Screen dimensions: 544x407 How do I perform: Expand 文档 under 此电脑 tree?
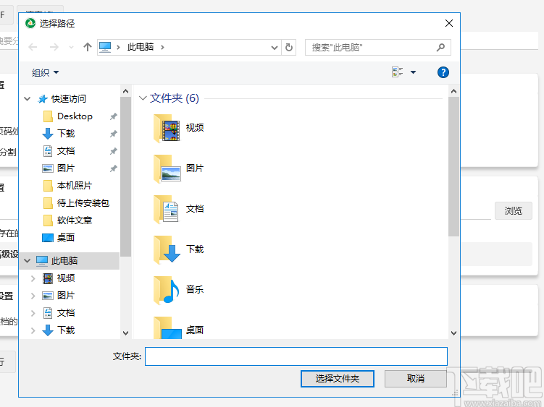coord(33,313)
